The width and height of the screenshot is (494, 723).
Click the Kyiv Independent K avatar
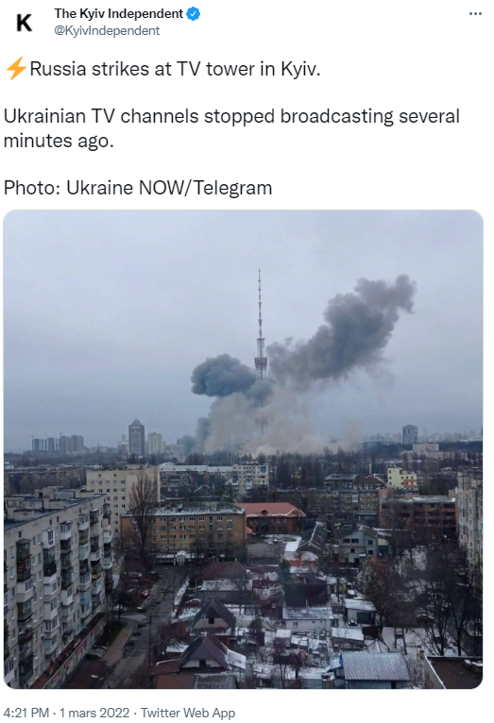tap(24, 22)
